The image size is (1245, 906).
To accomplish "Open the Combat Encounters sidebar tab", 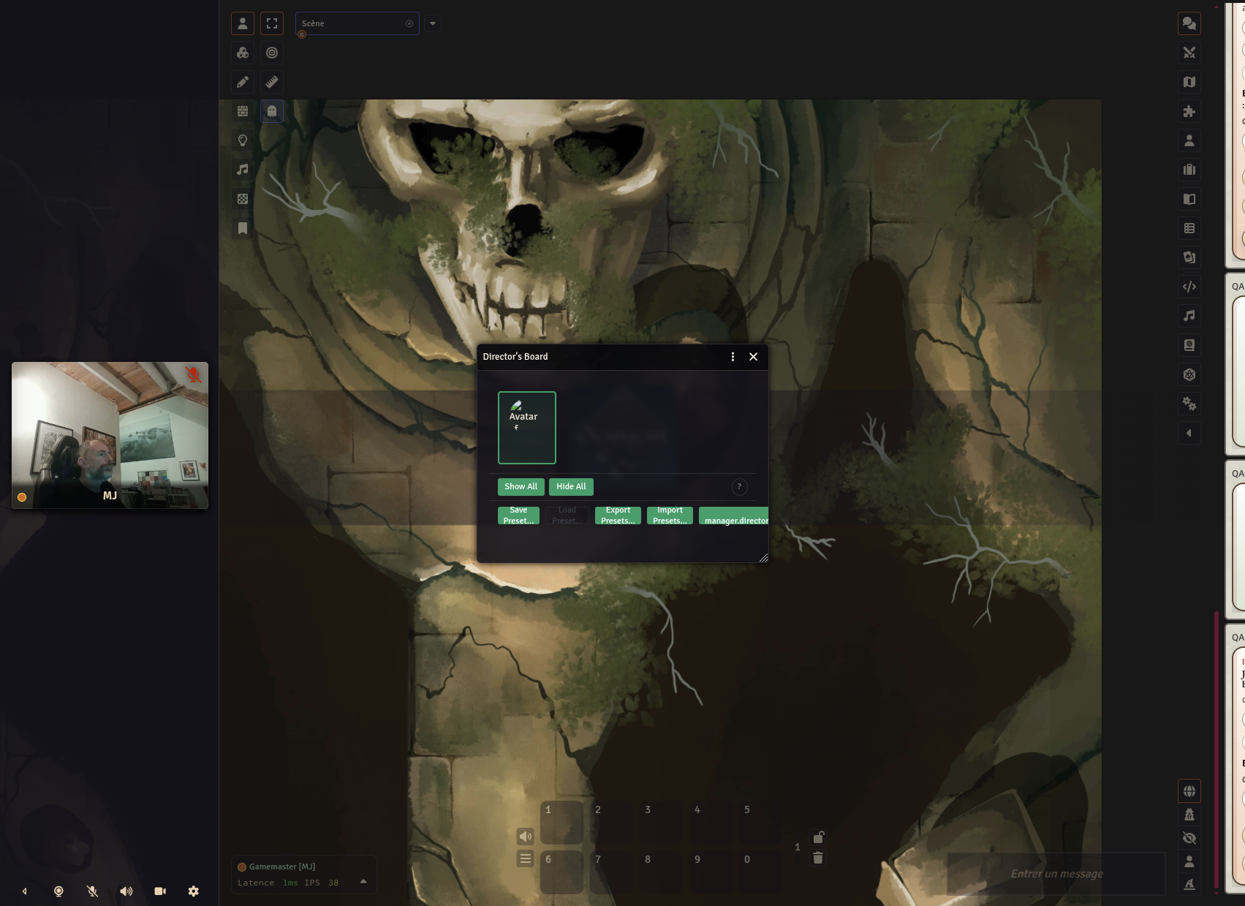I will [x=1189, y=53].
